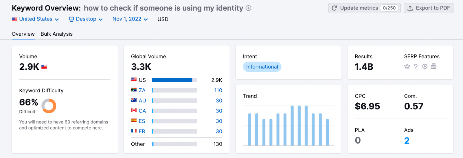Image resolution: width=463 pixels, height=158 pixels.
Task: Click the video SERP feature play icon
Action: tap(425, 66)
